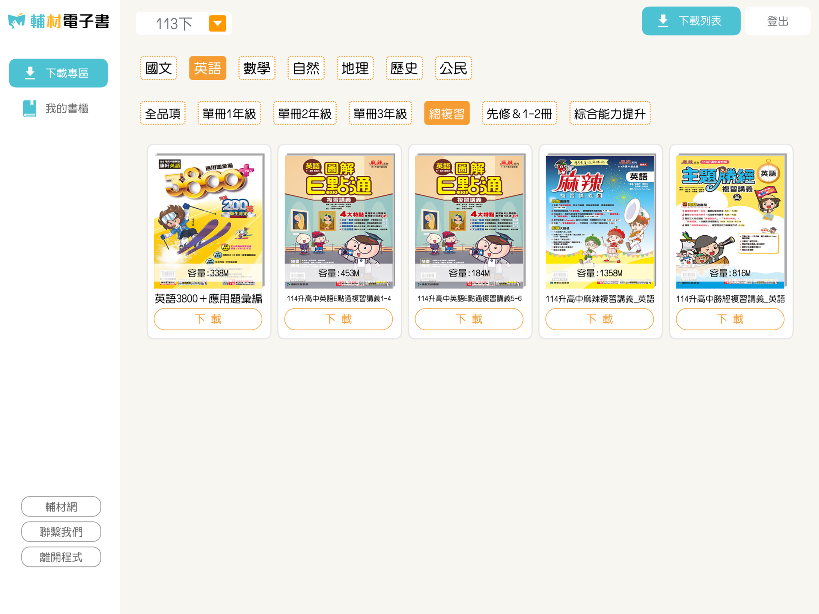Select the 公民 subject tab
This screenshot has width=819, height=614.
coord(453,68)
